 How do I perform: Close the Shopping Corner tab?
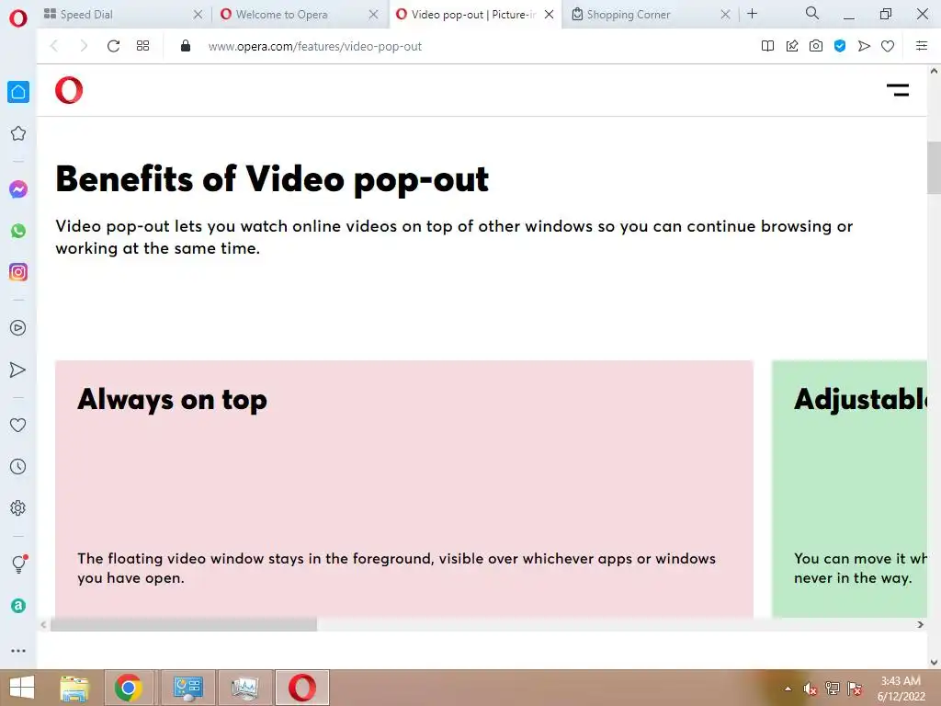725,15
